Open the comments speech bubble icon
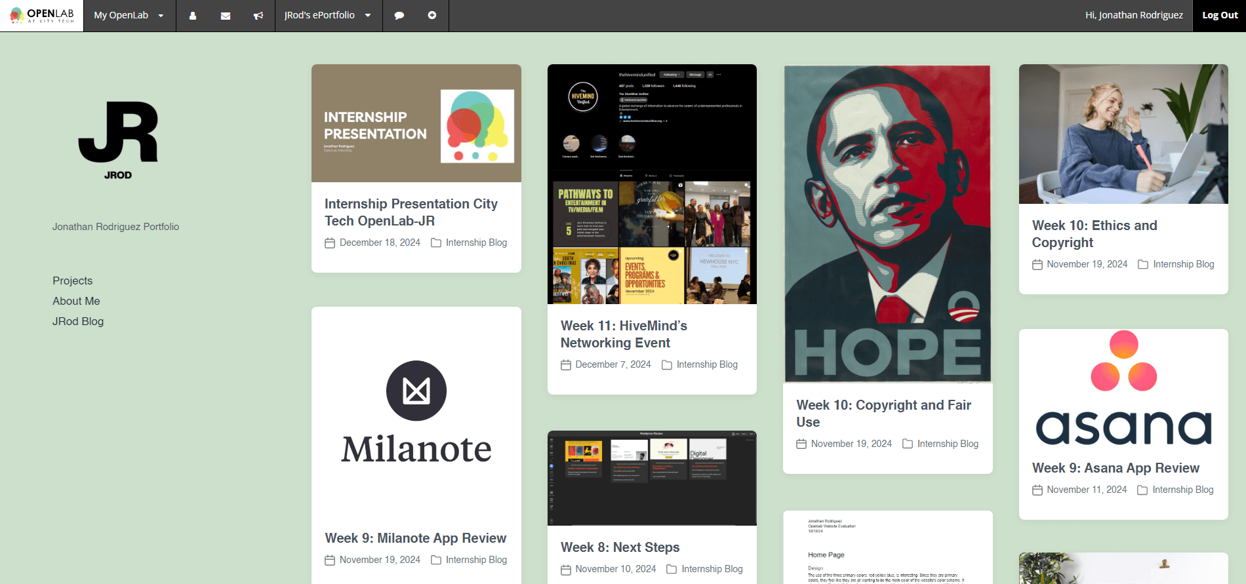Viewport: 1246px width, 584px height. (x=399, y=16)
